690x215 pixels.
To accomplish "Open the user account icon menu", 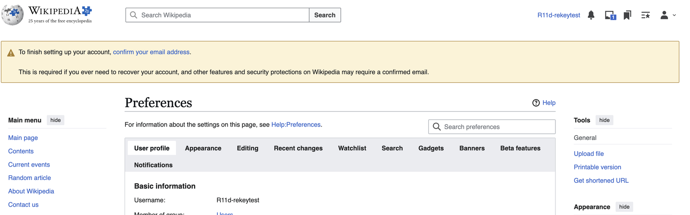I will coord(664,15).
